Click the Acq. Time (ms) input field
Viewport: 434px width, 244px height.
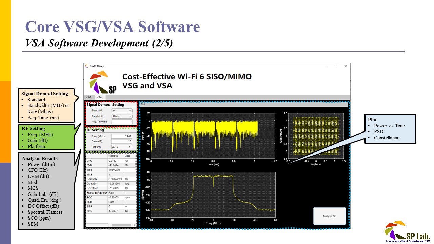[122, 122]
